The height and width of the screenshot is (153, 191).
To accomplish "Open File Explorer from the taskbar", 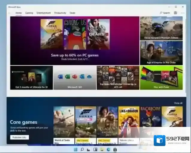I will (x=102, y=149).
